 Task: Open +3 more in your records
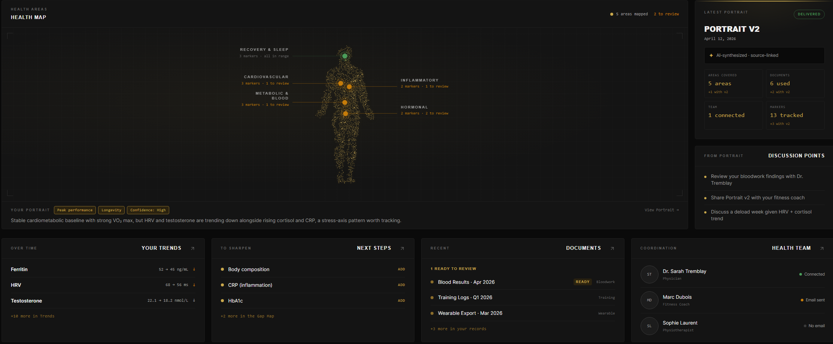(458, 329)
